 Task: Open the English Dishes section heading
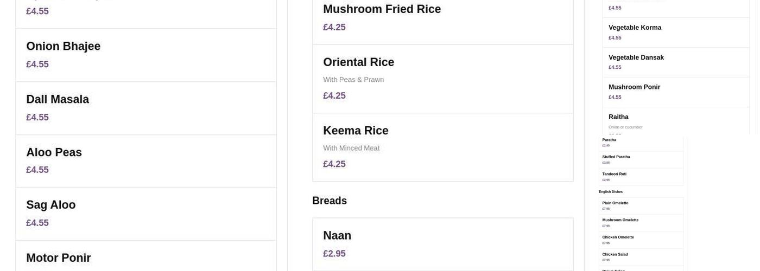[611, 192]
